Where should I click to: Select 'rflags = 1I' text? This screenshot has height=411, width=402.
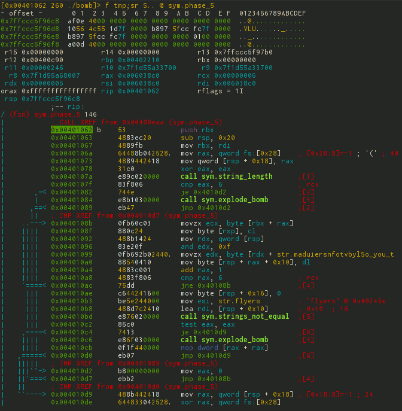[220, 91]
